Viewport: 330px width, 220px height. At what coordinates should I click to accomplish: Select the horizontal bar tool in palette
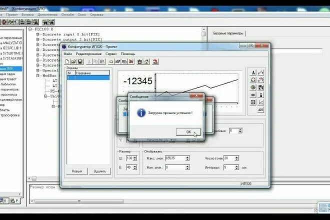[x=253, y=95]
